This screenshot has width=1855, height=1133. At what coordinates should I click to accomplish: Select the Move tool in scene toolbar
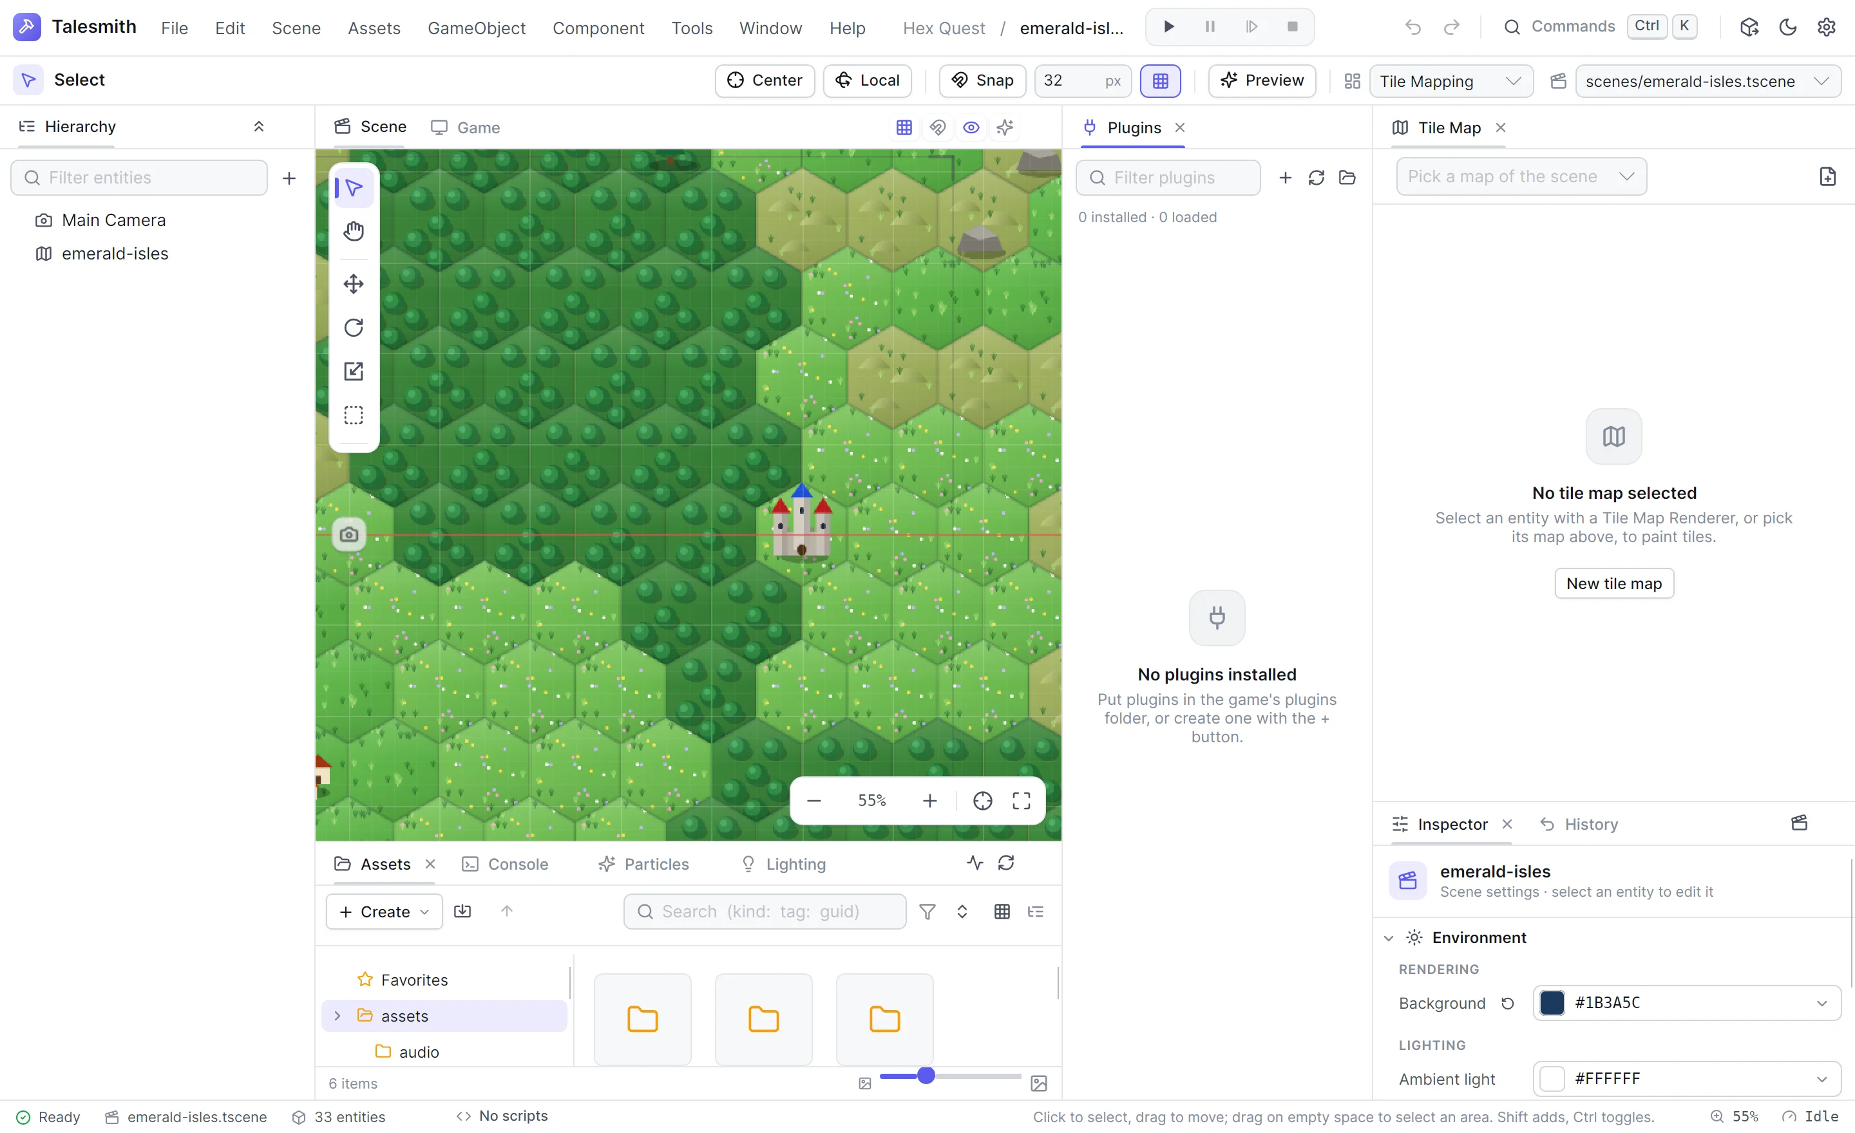pyautogui.click(x=353, y=284)
